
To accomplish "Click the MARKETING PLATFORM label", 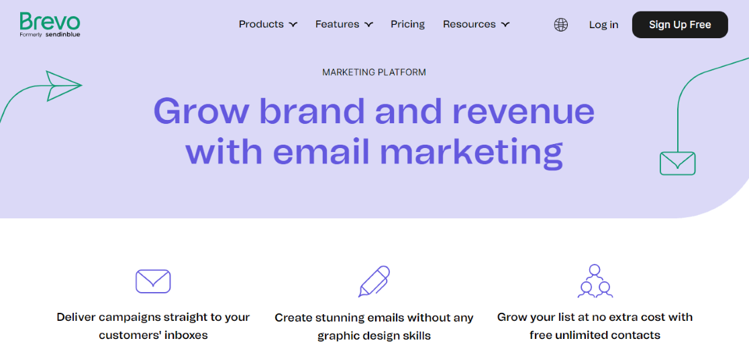I will (x=374, y=72).
